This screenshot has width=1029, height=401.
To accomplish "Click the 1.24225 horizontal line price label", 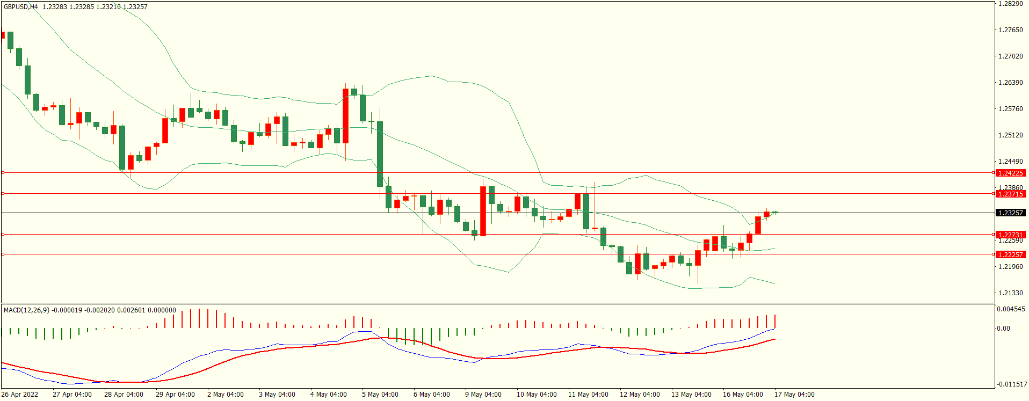I will click(x=1010, y=173).
